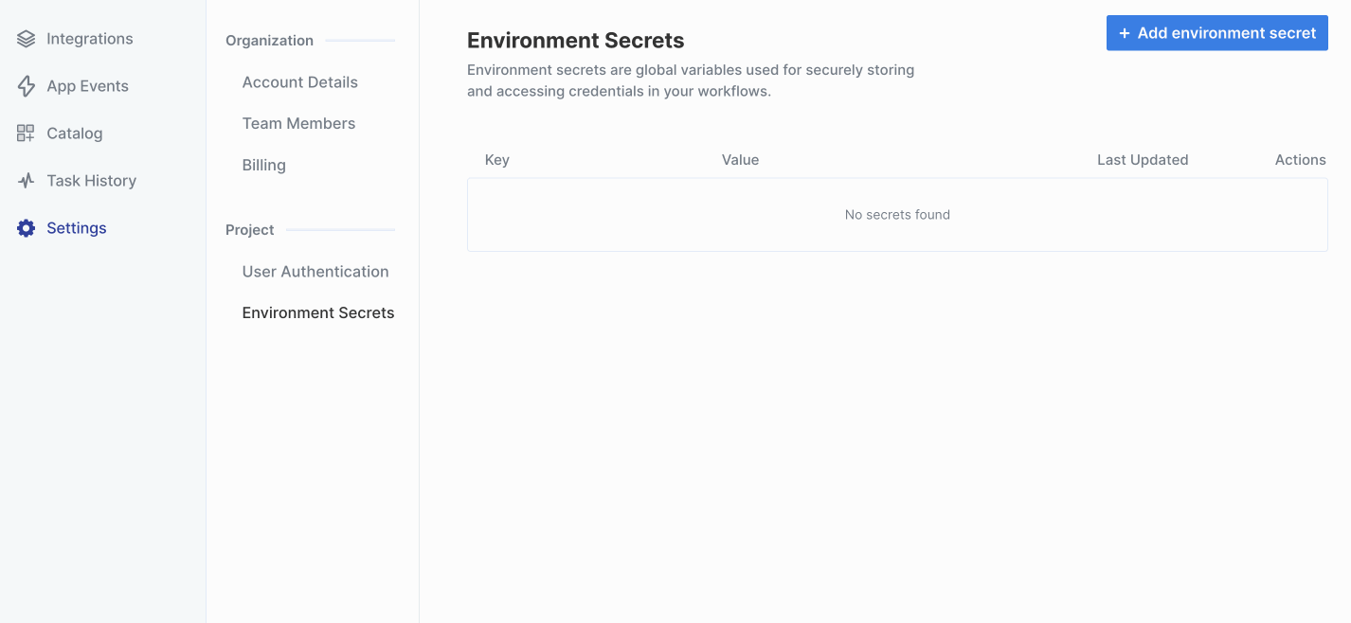Go to App Events in sidebar
The height and width of the screenshot is (623, 1351).
click(x=87, y=86)
